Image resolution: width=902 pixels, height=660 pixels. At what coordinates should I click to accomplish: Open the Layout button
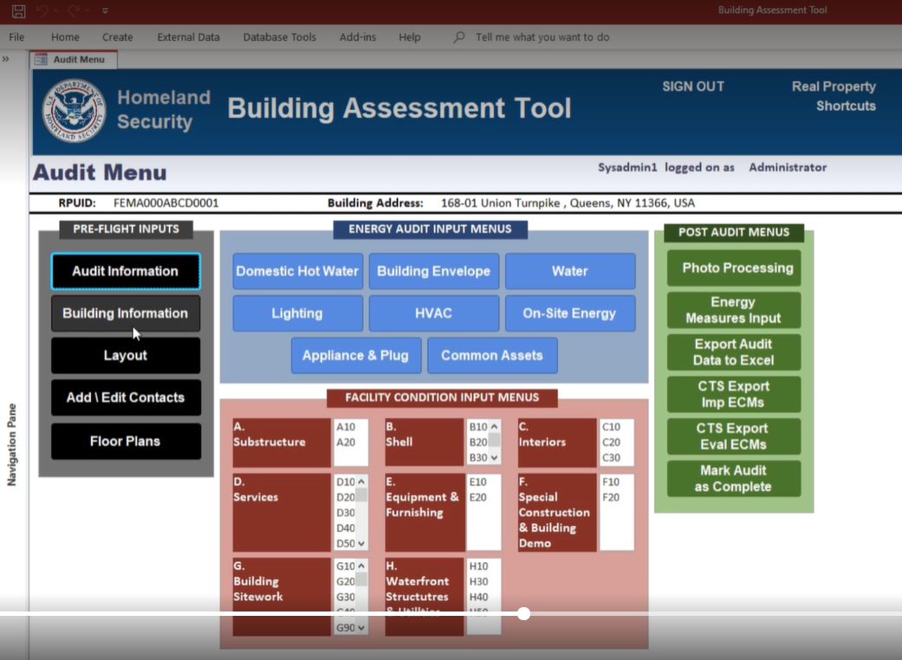(x=126, y=355)
